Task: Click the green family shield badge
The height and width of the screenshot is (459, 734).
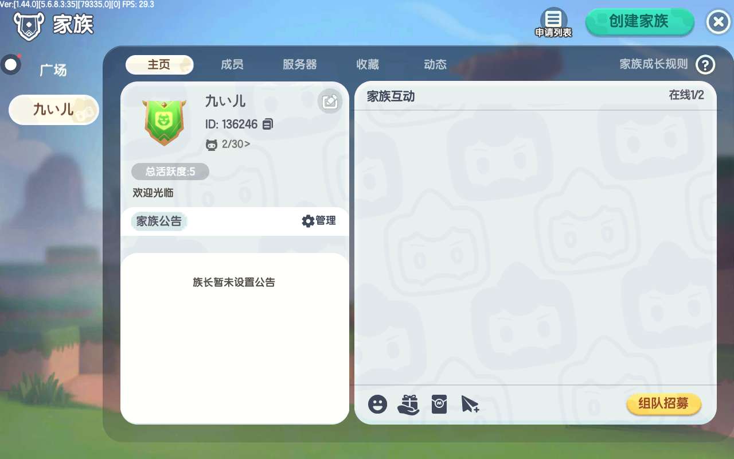Action: click(165, 122)
